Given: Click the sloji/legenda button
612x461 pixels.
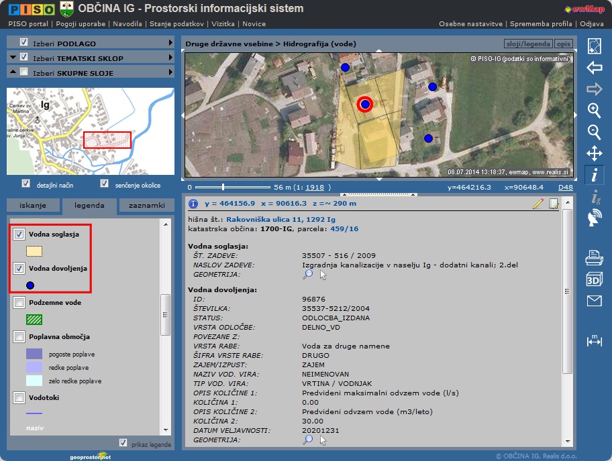Looking at the screenshot, I should point(527,44).
